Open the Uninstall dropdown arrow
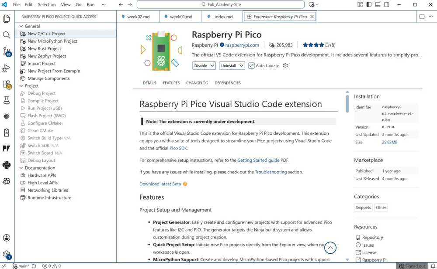Viewport: 437px width, 269px height. [x=241, y=65]
